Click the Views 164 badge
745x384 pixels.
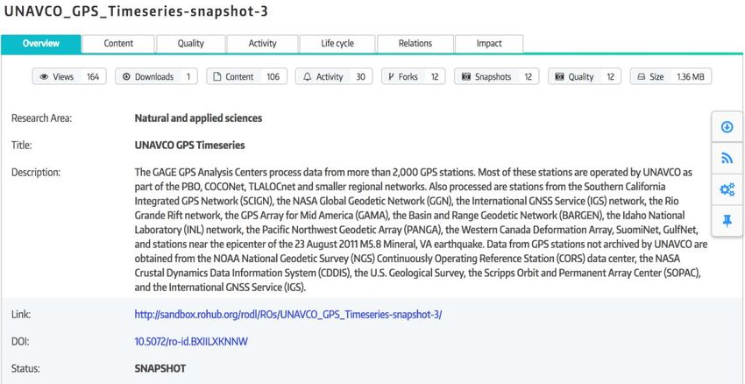pyautogui.click(x=69, y=76)
